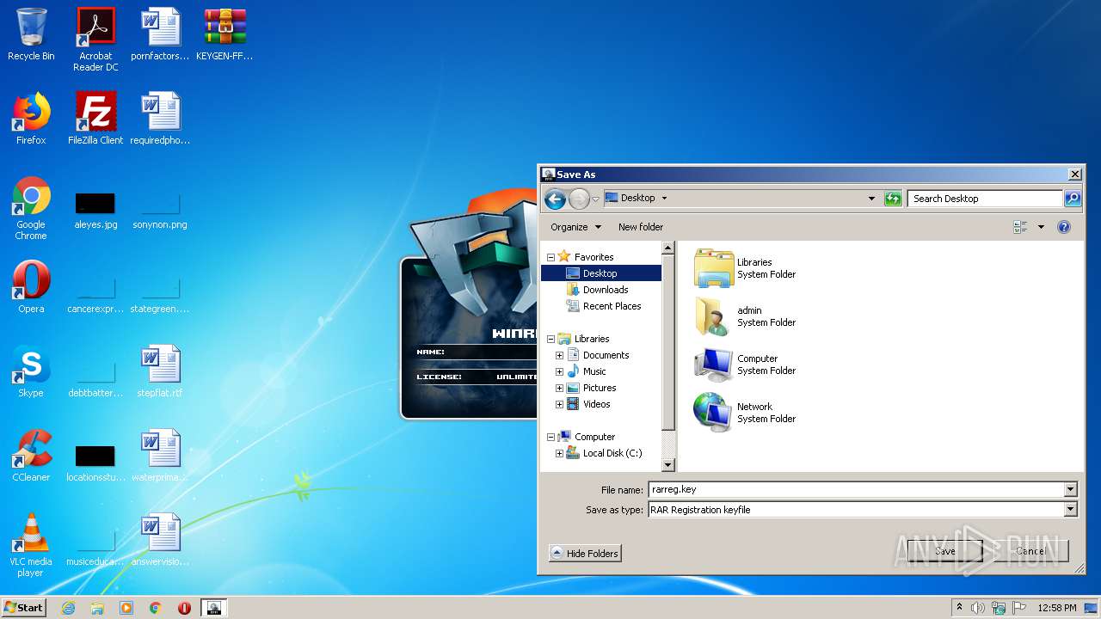The image size is (1101, 619).
Task: Select the answervisio Word document icon
Action: (x=160, y=540)
